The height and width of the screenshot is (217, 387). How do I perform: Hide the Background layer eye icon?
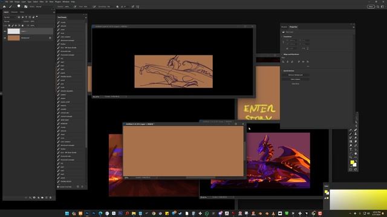pyautogui.click(x=5, y=38)
